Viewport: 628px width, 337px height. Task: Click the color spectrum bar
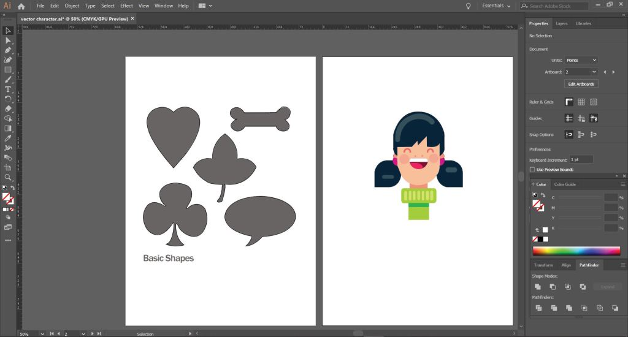[576, 251]
